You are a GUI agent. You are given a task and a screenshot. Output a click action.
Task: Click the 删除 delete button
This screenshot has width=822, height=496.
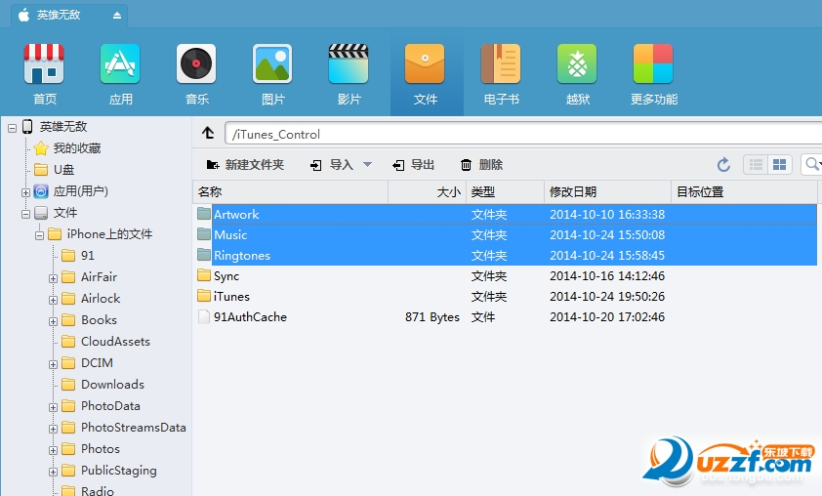click(x=481, y=165)
